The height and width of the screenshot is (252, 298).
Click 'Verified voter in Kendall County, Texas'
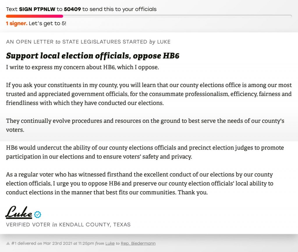pyautogui.click(x=68, y=225)
